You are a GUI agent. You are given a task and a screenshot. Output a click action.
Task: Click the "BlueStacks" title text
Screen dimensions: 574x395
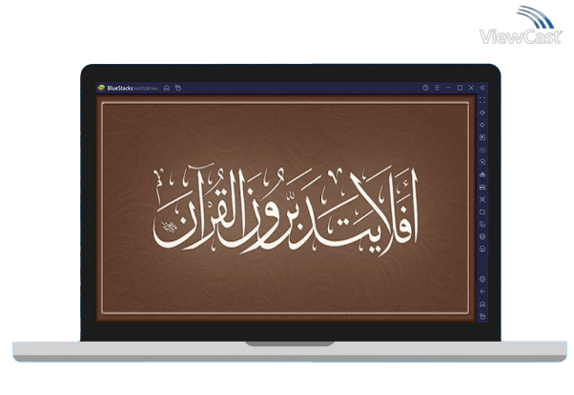[x=120, y=89]
